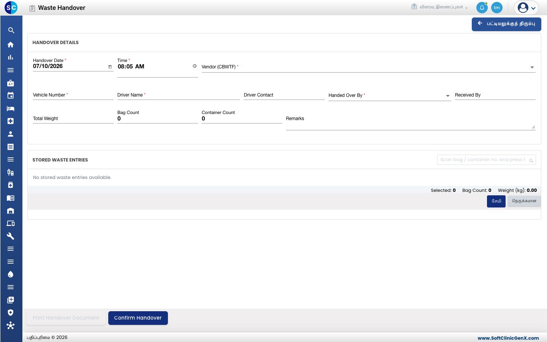Select the devices icon in sidebar
The width and height of the screenshot is (547, 342).
click(x=11, y=223)
